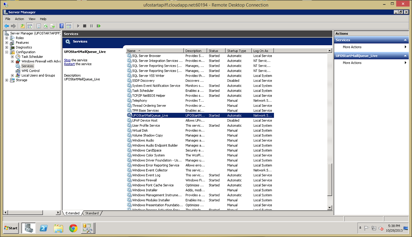
Task: Expand the Roles node
Action: tap(7, 38)
